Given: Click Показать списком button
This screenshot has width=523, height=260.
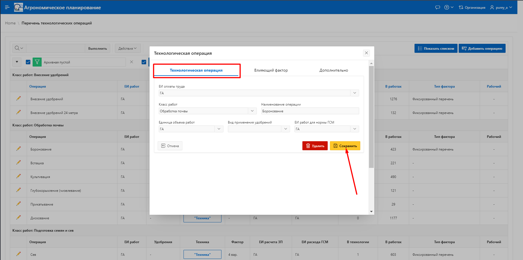Looking at the screenshot, I should (436, 48).
